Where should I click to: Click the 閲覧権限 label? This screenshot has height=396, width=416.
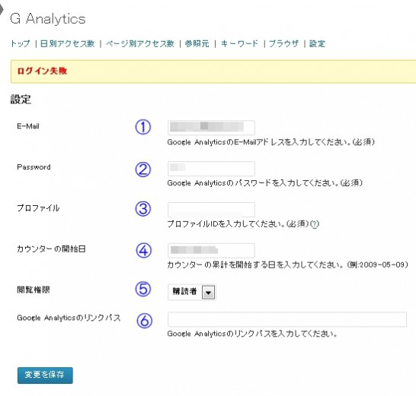point(34,290)
